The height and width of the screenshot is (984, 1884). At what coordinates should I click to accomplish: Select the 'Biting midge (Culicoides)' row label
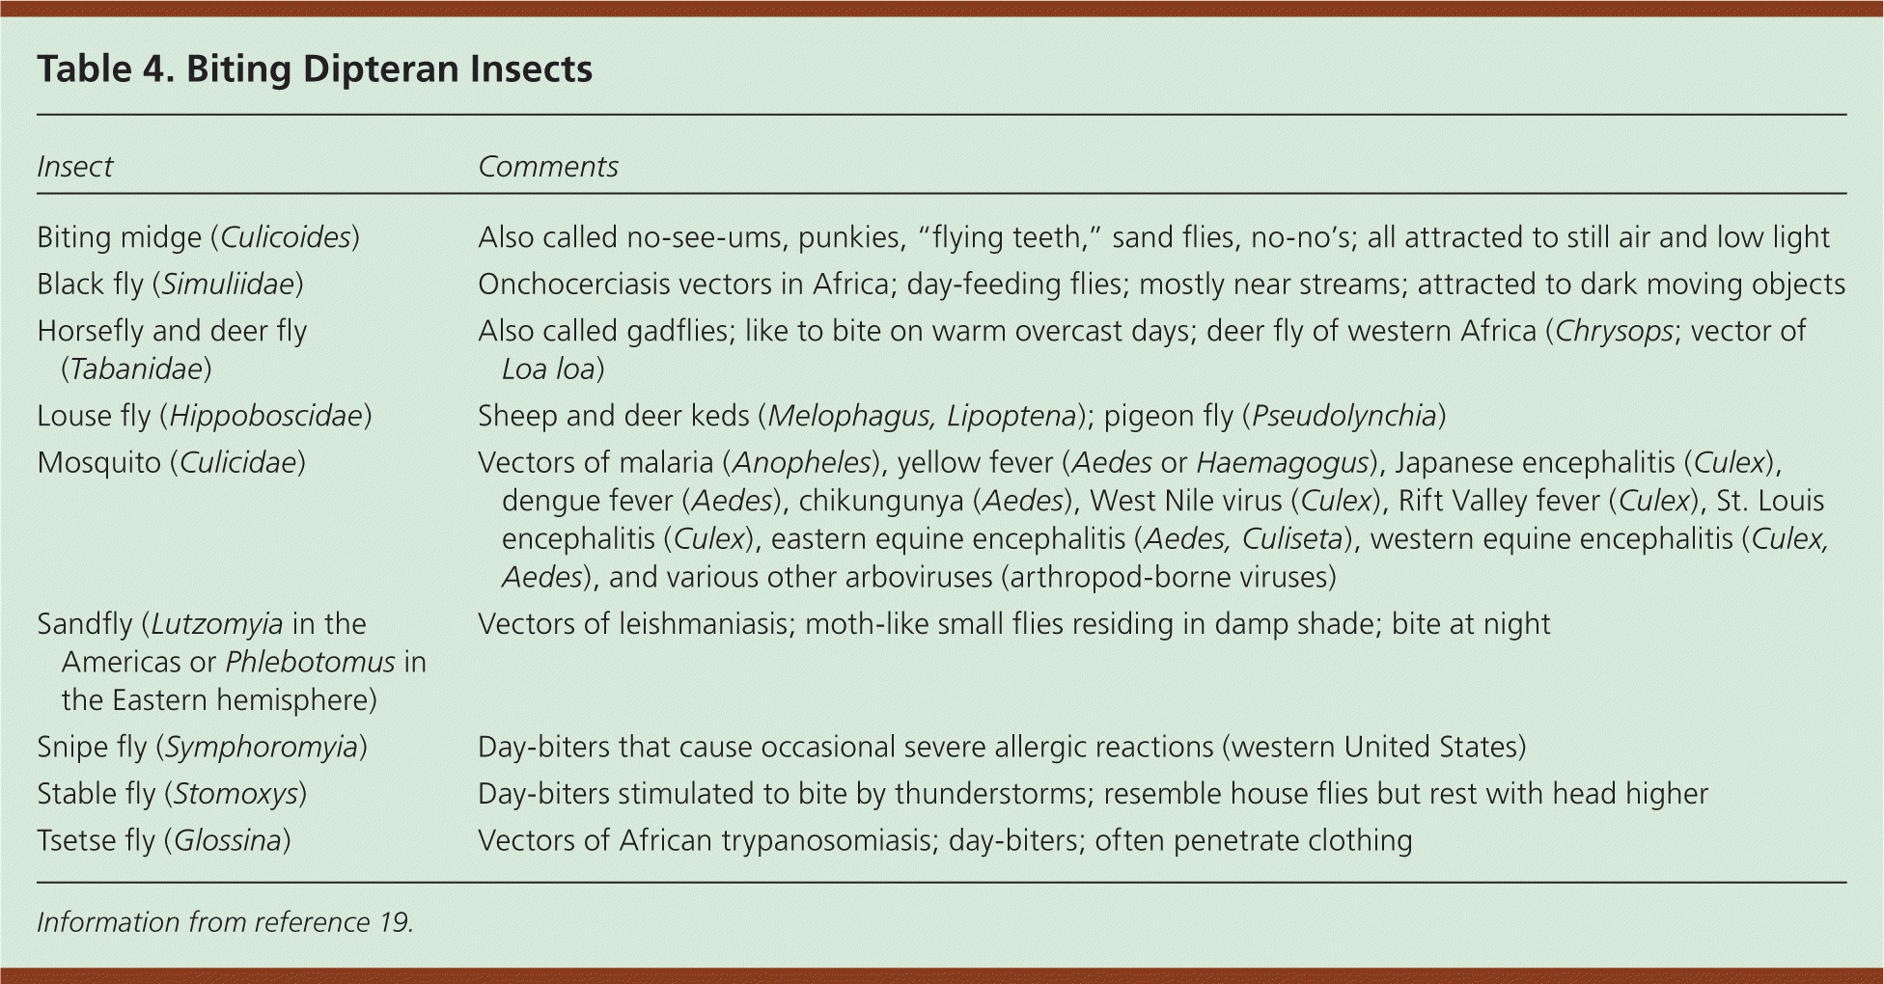(x=198, y=237)
